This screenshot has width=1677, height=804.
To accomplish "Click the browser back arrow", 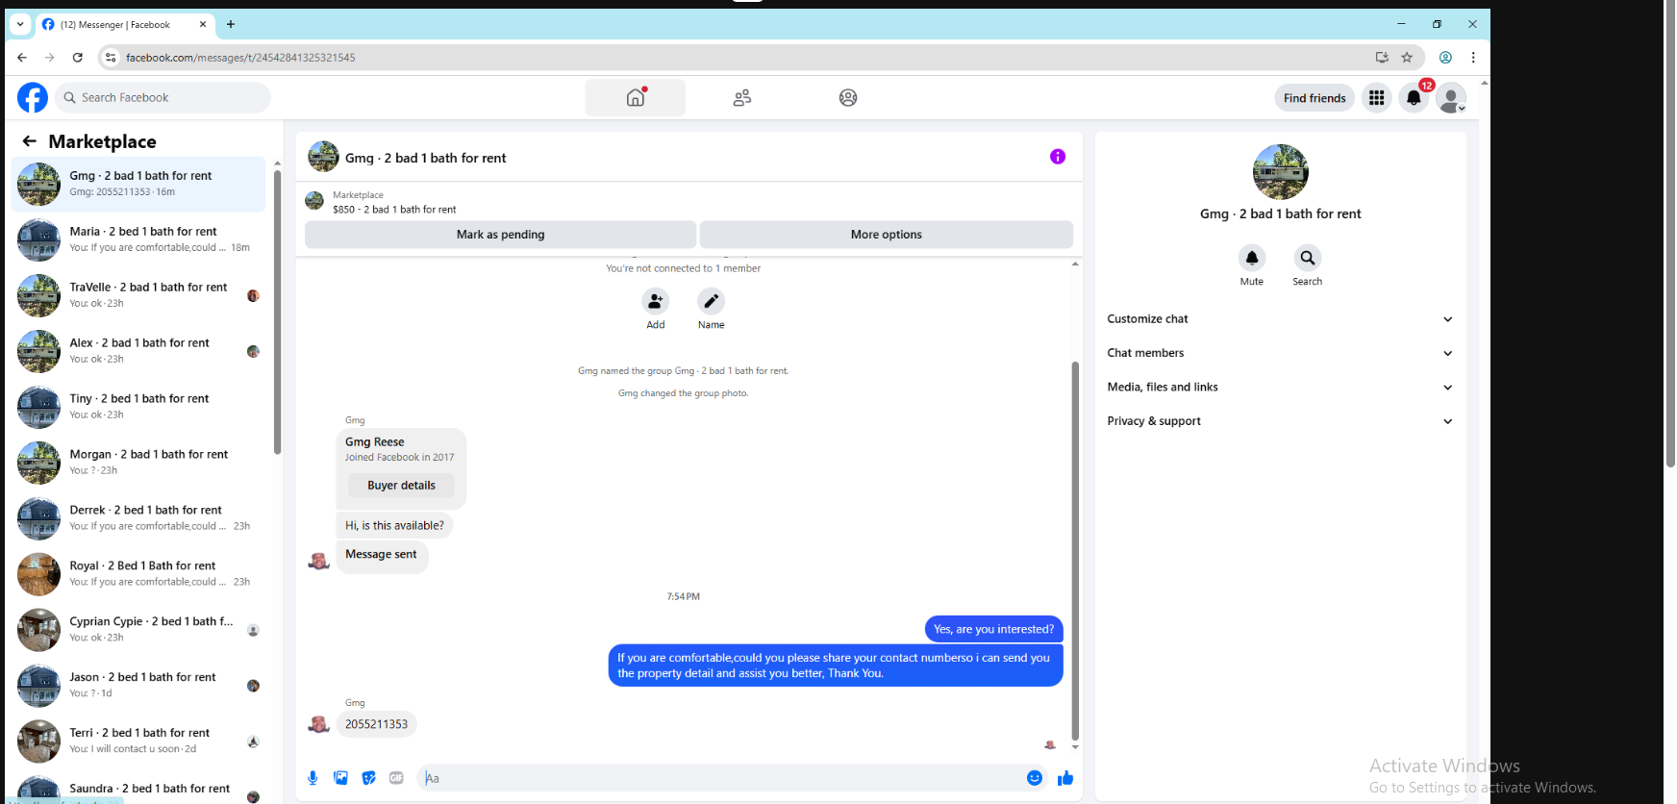I will (22, 58).
